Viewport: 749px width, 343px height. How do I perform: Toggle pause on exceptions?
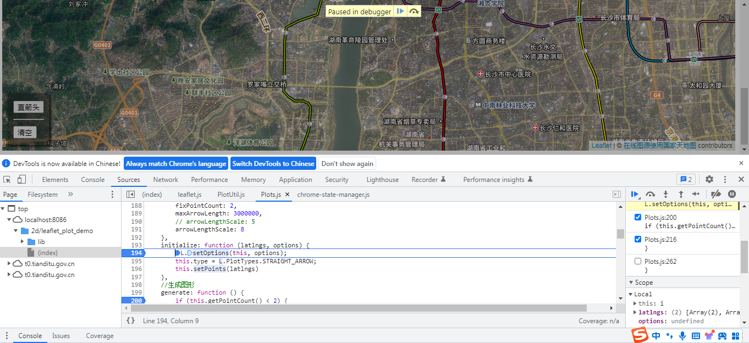[x=732, y=194]
